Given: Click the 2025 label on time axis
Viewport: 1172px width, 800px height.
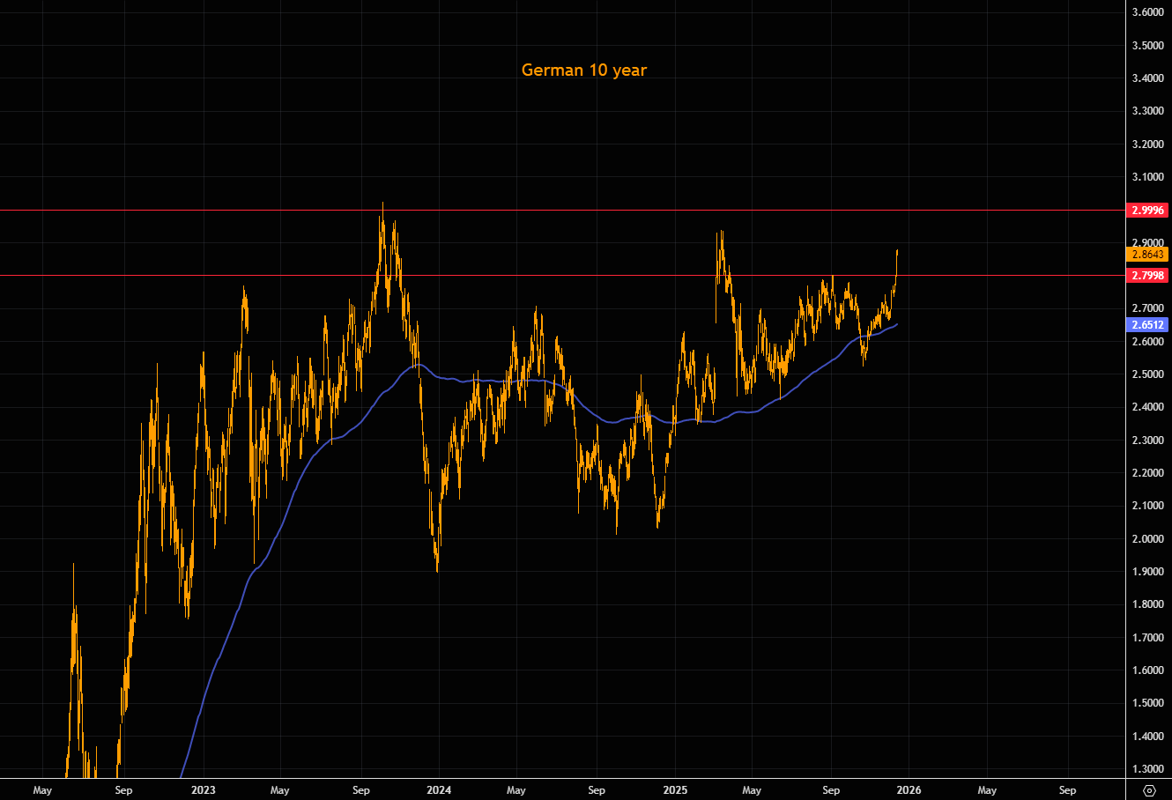Looking at the screenshot, I should pos(674,790).
